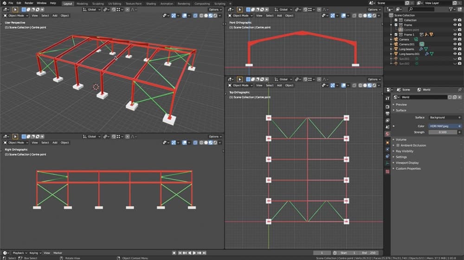Open the Render properties tab icon
Image resolution: width=464 pixels, height=260 pixels.
click(387, 106)
